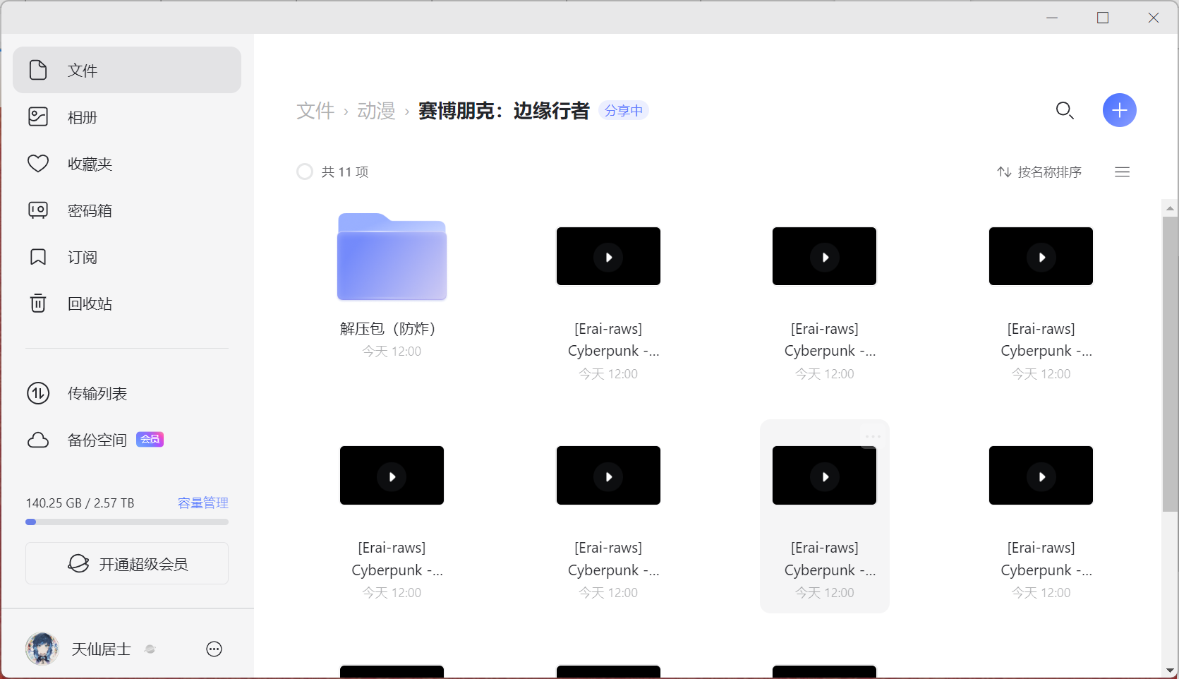Open the 密码箱 safe box
The height and width of the screenshot is (679, 1179).
(127, 210)
